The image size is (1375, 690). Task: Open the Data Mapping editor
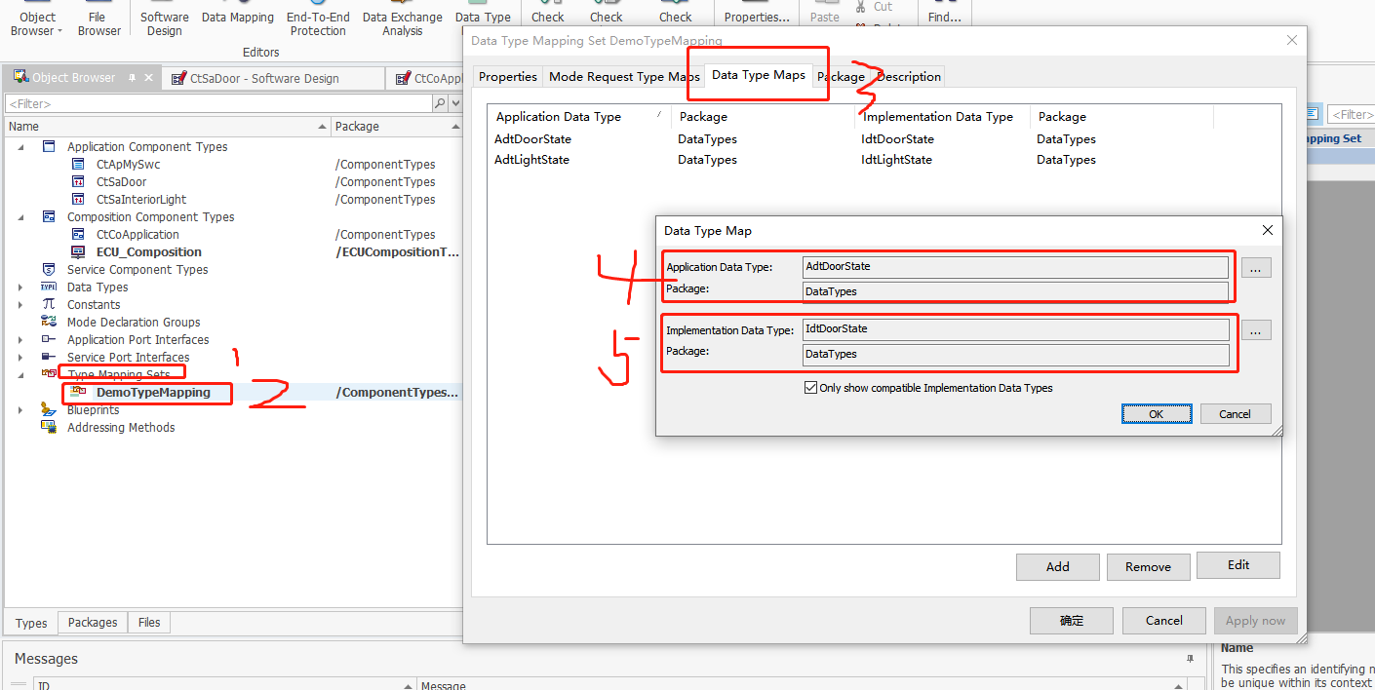pos(237,17)
